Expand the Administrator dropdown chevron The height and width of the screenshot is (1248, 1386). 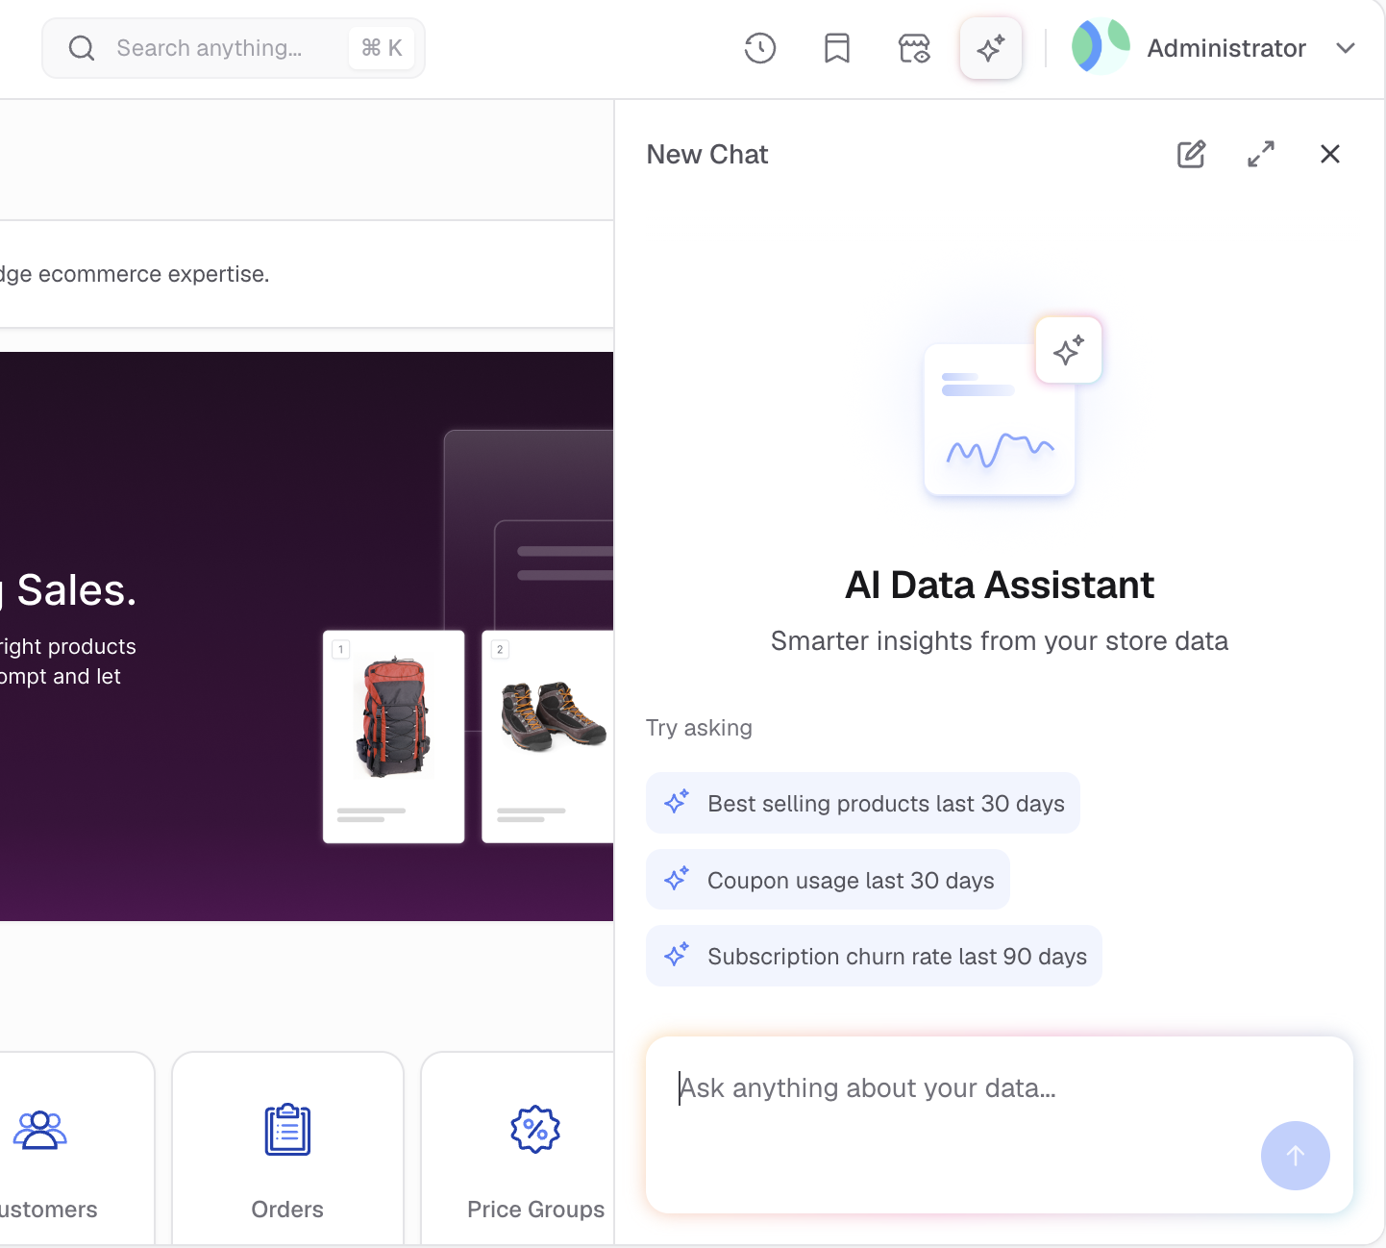(1346, 48)
